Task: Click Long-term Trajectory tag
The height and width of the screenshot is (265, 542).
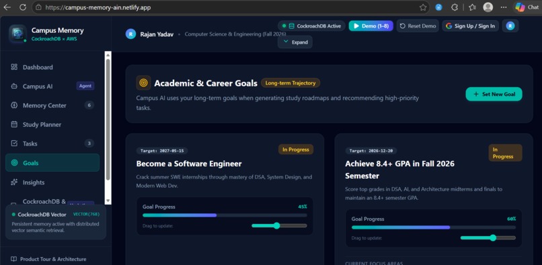Action: click(x=291, y=83)
